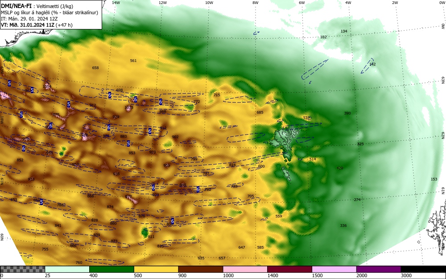Click the map value 390
446x279 pixels.
click(x=347, y=113)
